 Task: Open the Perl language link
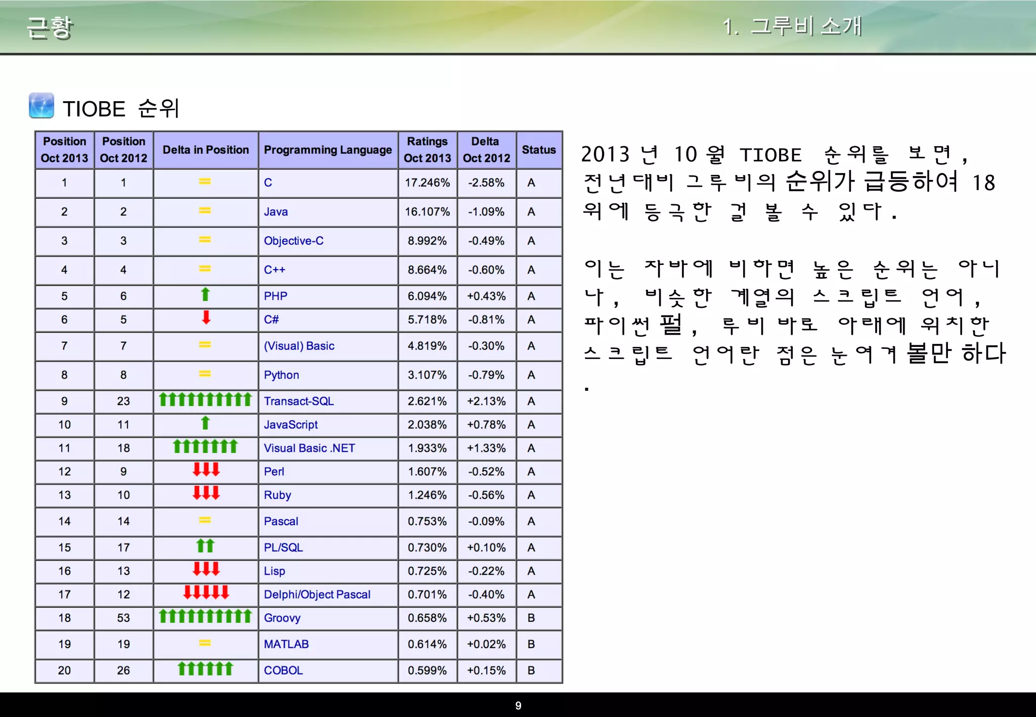(274, 472)
